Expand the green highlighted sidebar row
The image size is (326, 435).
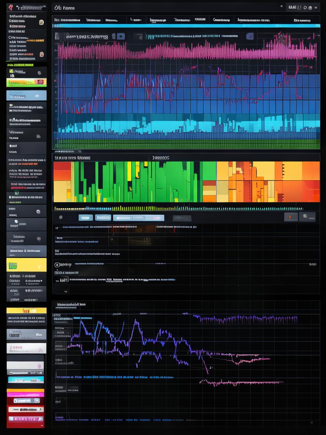click(26, 82)
